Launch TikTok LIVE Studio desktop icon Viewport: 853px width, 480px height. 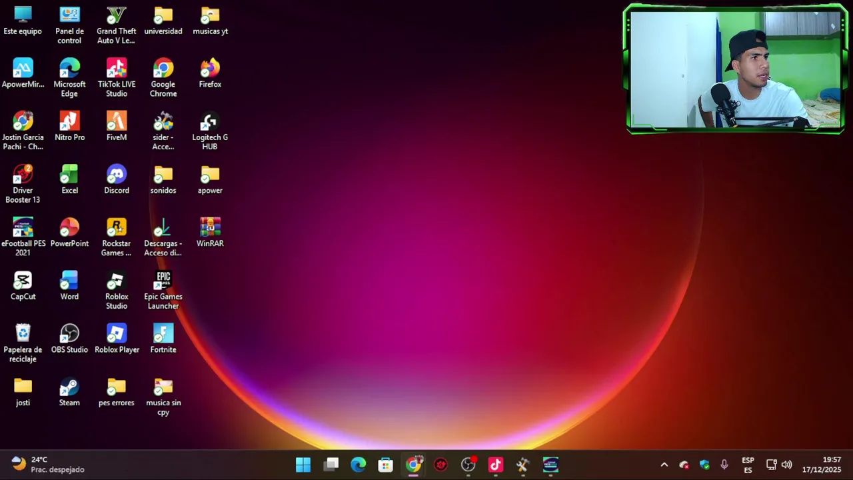pos(117,79)
